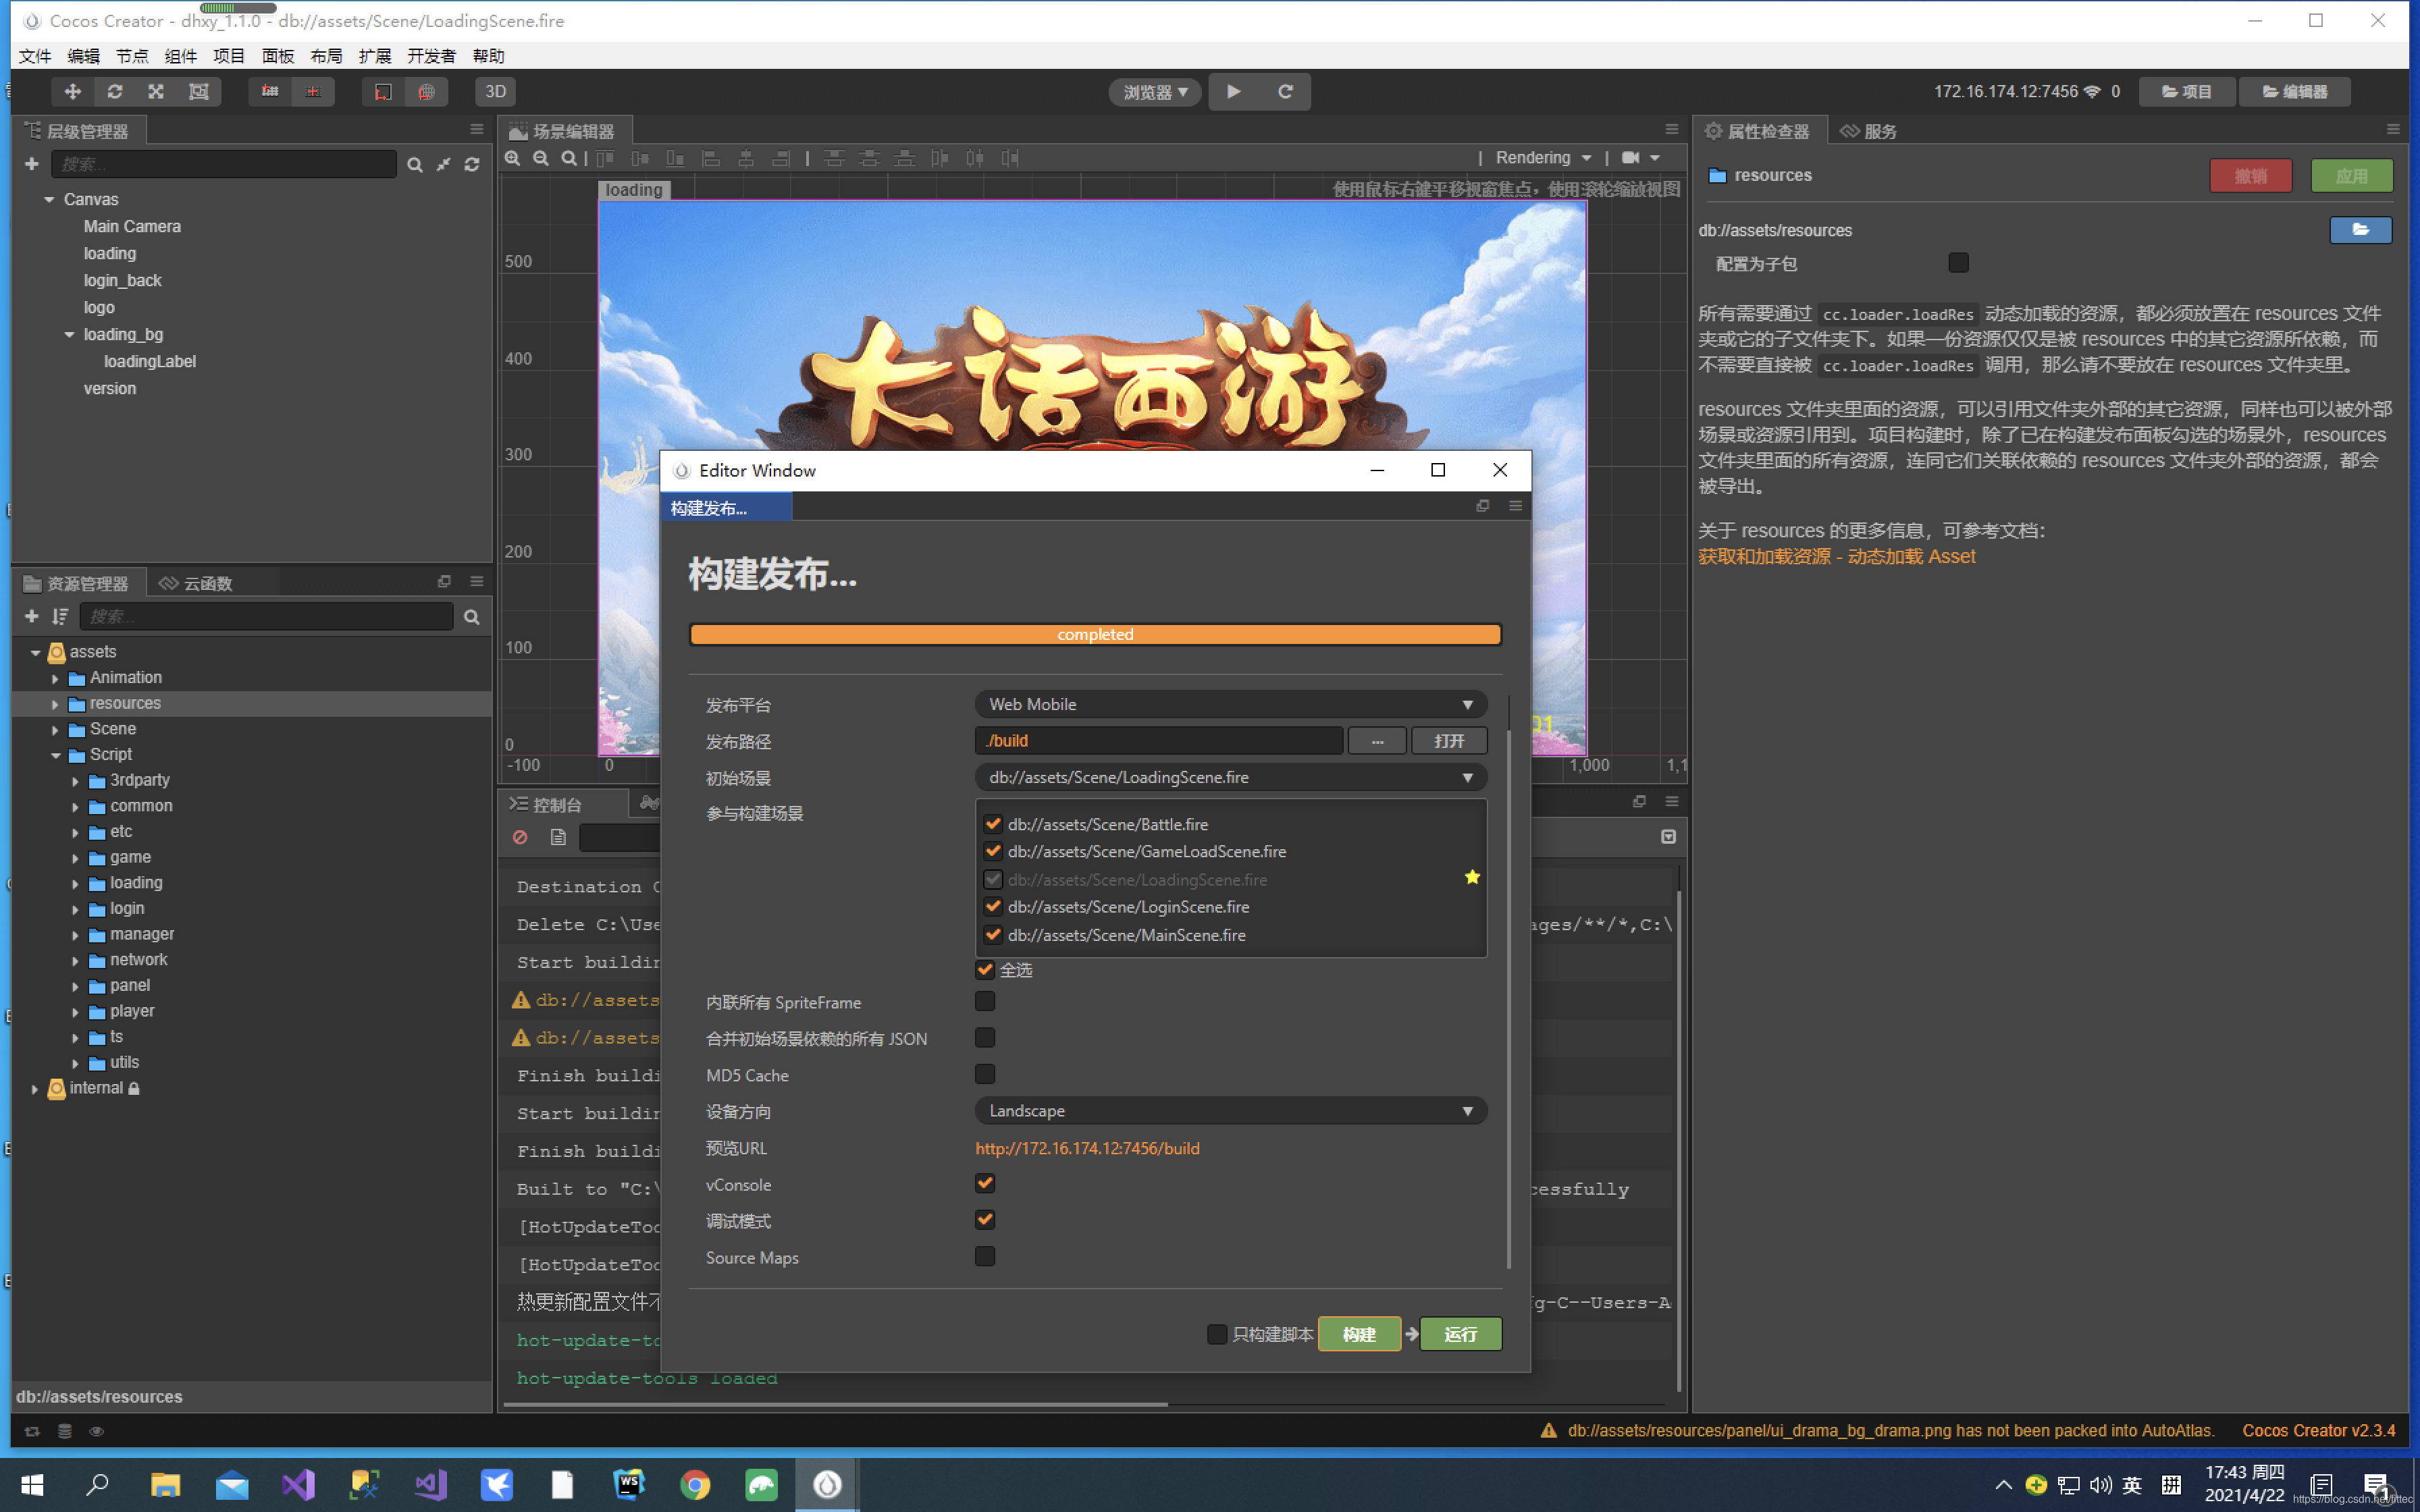The height and width of the screenshot is (1512, 2420).
Task: Open the preview URL link
Action: point(1088,1148)
